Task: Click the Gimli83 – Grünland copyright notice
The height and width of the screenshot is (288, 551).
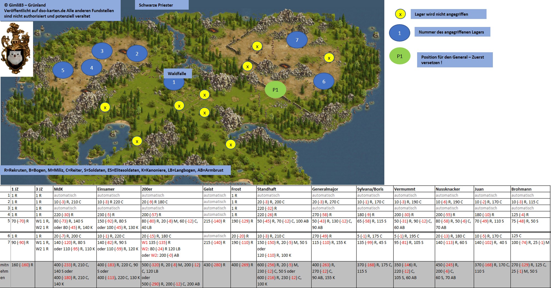Action: tap(60, 10)
